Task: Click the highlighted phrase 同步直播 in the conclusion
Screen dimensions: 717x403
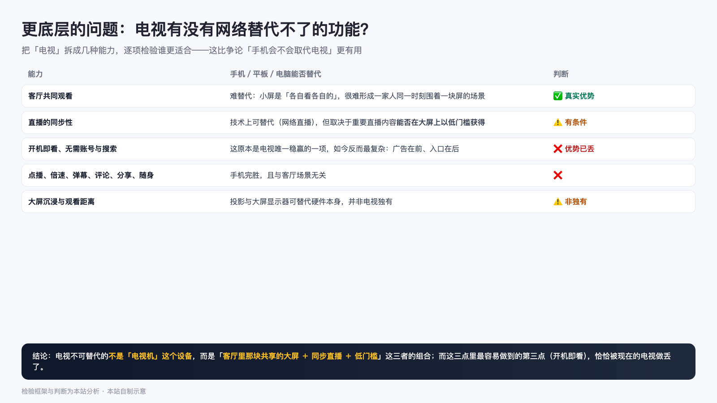Action: coord(327,356)
